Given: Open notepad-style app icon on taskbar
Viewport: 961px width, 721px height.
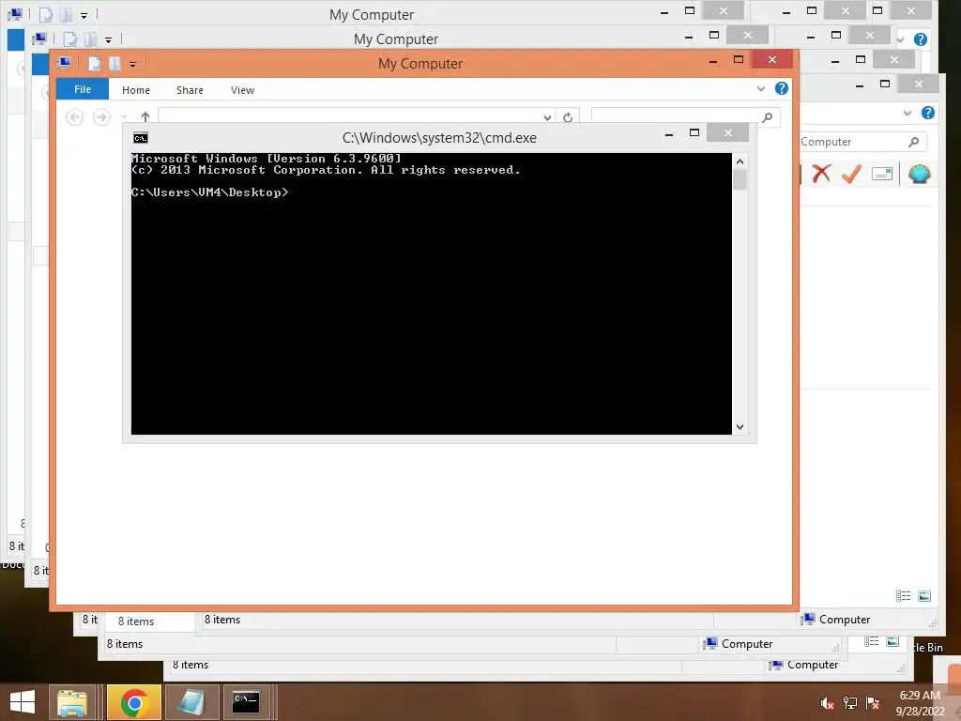Looking at the screenshot, I should click(x=191, y=702).
